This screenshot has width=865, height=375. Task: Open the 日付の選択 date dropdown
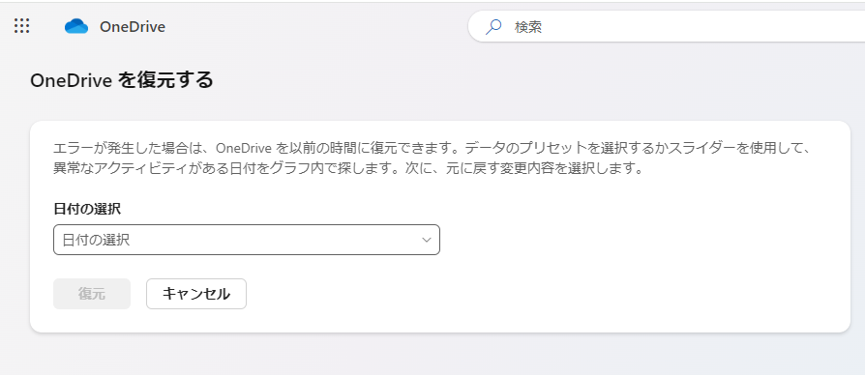click(247, 240)
